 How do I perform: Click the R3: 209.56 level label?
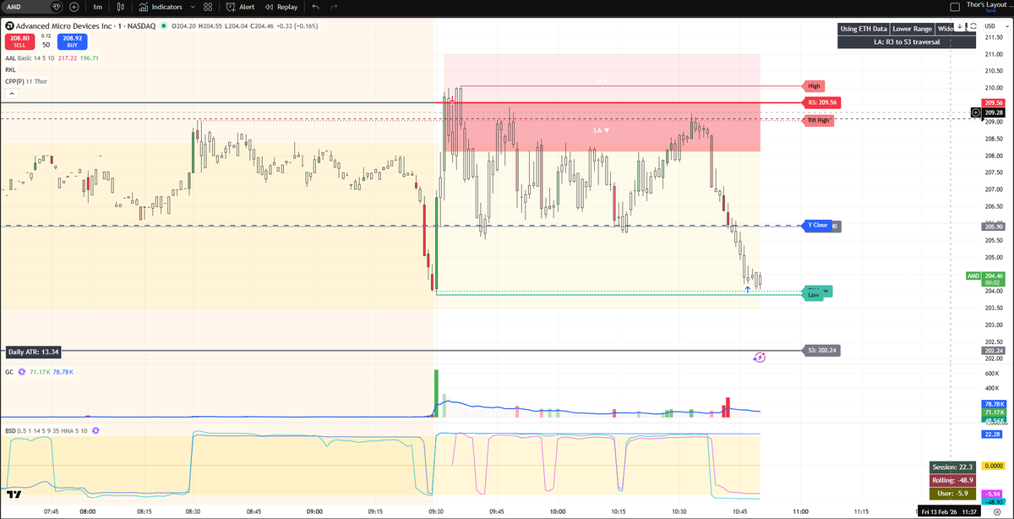click(820, 102)
